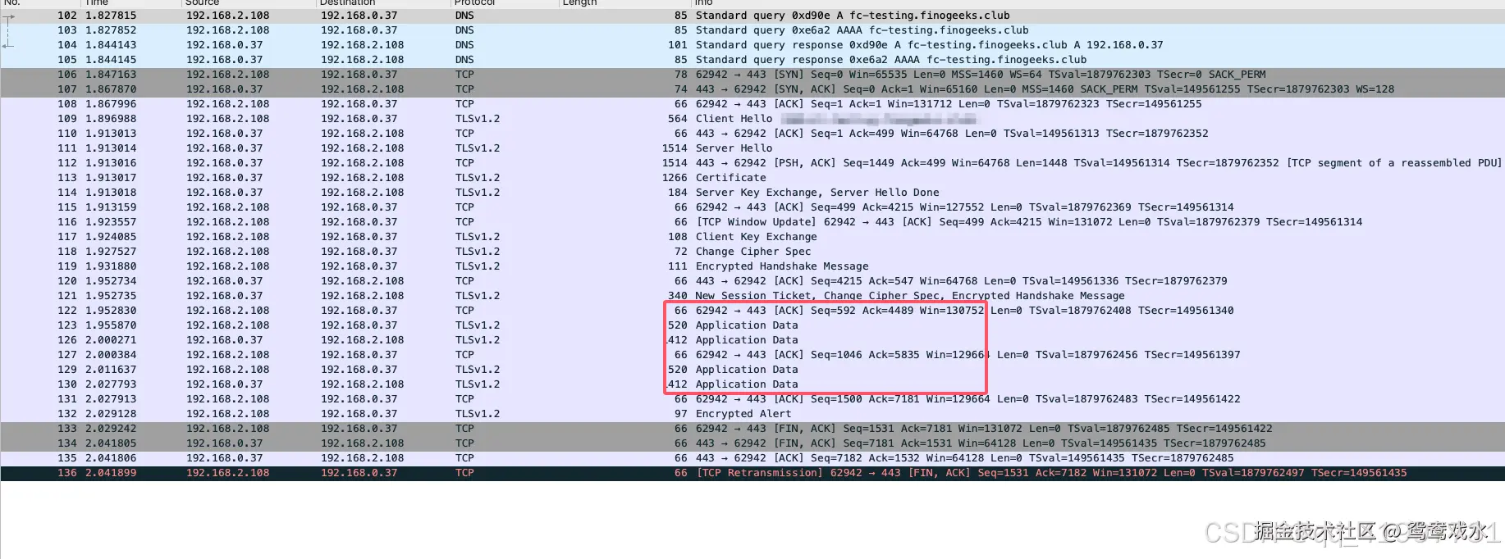Viewport: 1505px width, 559px height.
Task: Select packet 130 Application Data row
Action: click(752, 384)
